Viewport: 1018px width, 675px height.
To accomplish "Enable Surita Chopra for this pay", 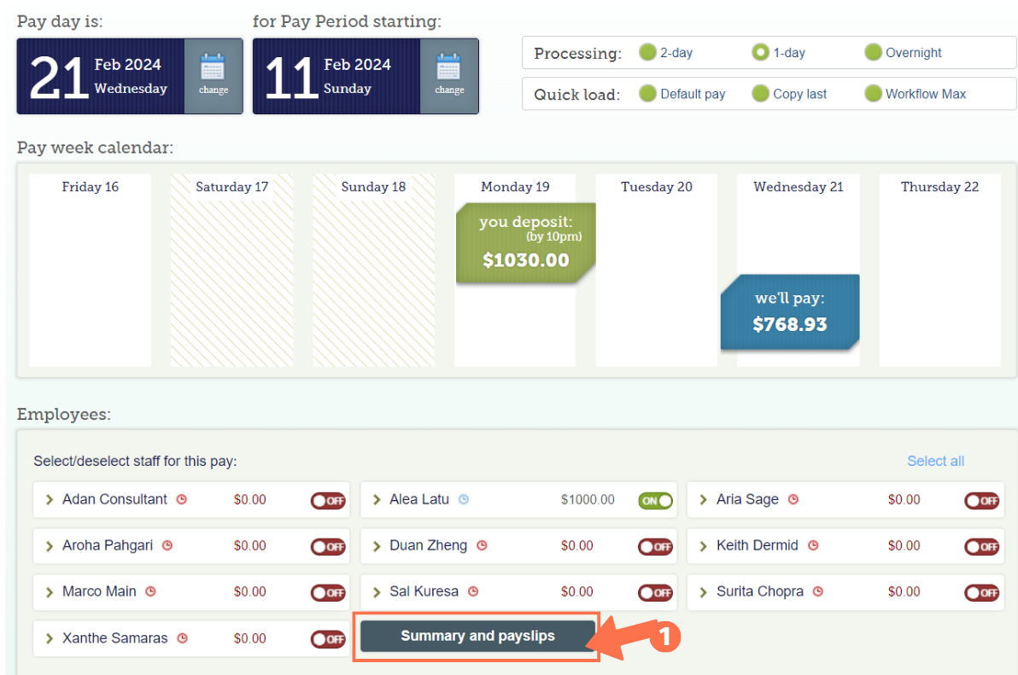I will (x=980, y=592).
